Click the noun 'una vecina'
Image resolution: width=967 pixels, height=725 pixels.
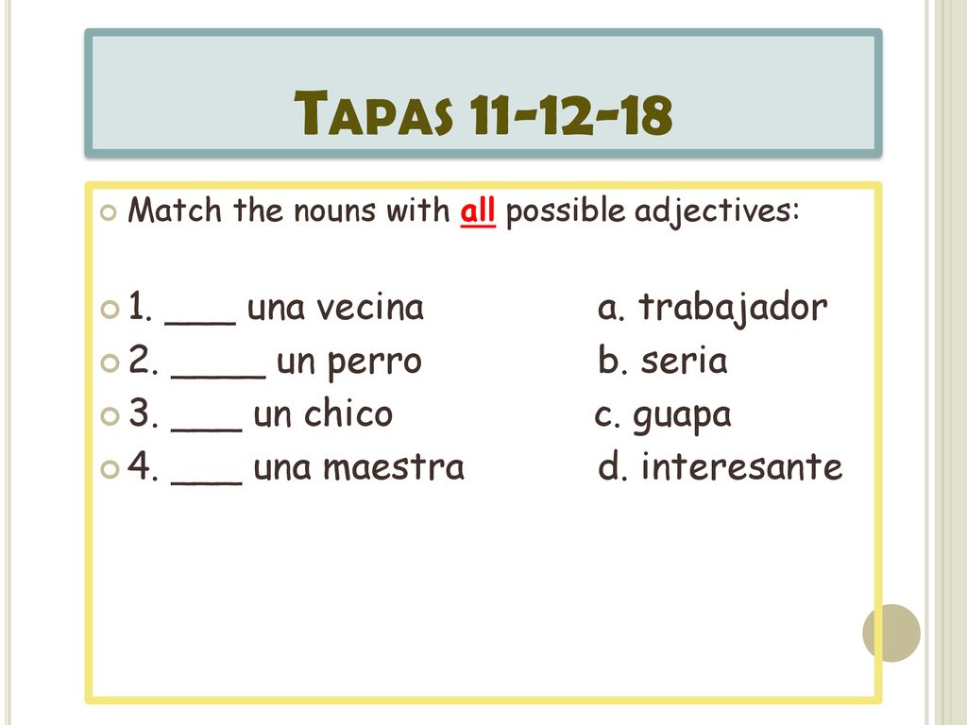(335, 308)
